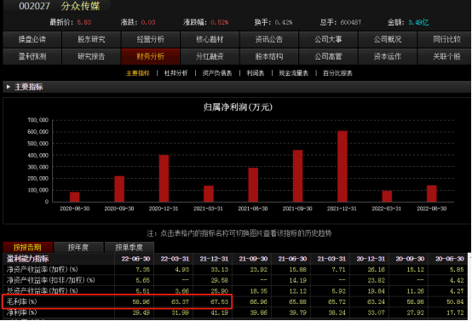View the 资产负债表 link
The image size is (472, 321).
(217, 73)
